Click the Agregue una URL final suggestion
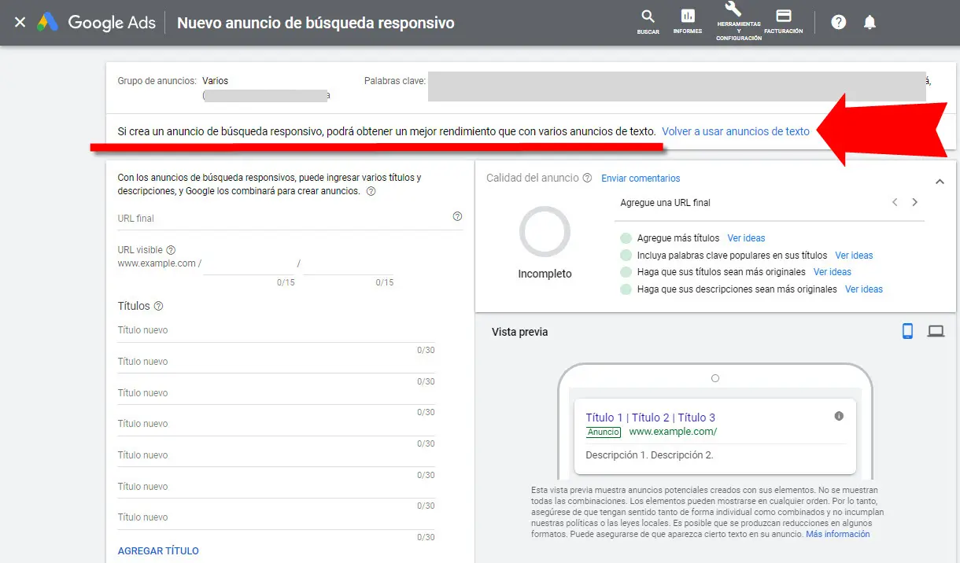Image resolution: width=960 pixels, height=563 pixels. pyautogui.click(x=665, y=203)
